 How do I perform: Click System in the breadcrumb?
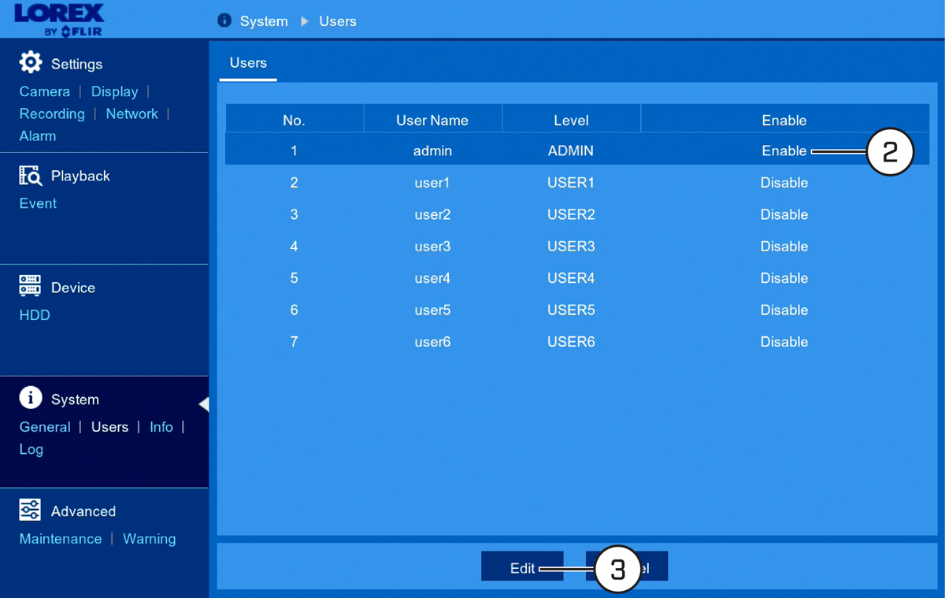point(264,21)
